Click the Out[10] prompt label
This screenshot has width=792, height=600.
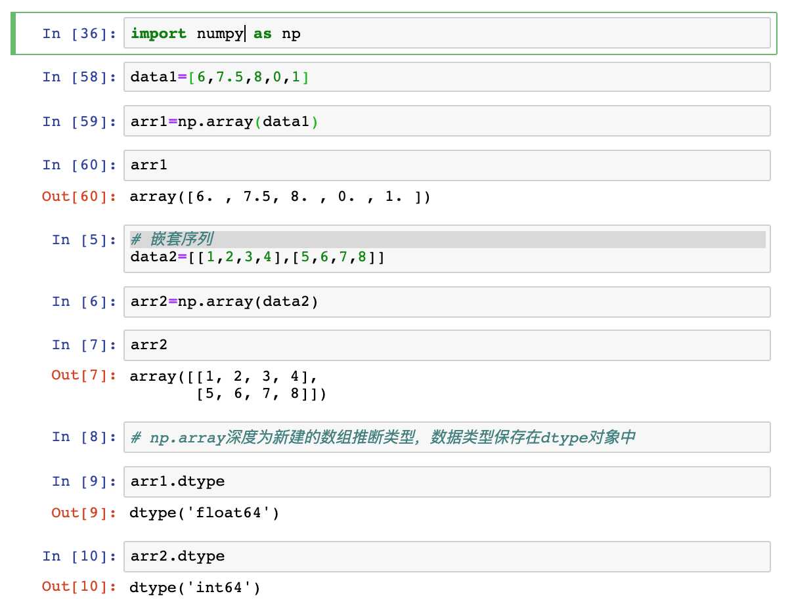pos(79,586)
